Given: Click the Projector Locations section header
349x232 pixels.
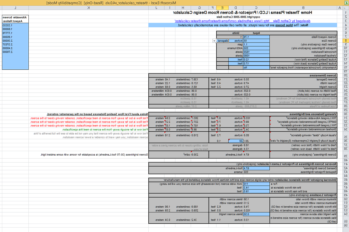Looking at the screenshot, I should click(243, 195).
